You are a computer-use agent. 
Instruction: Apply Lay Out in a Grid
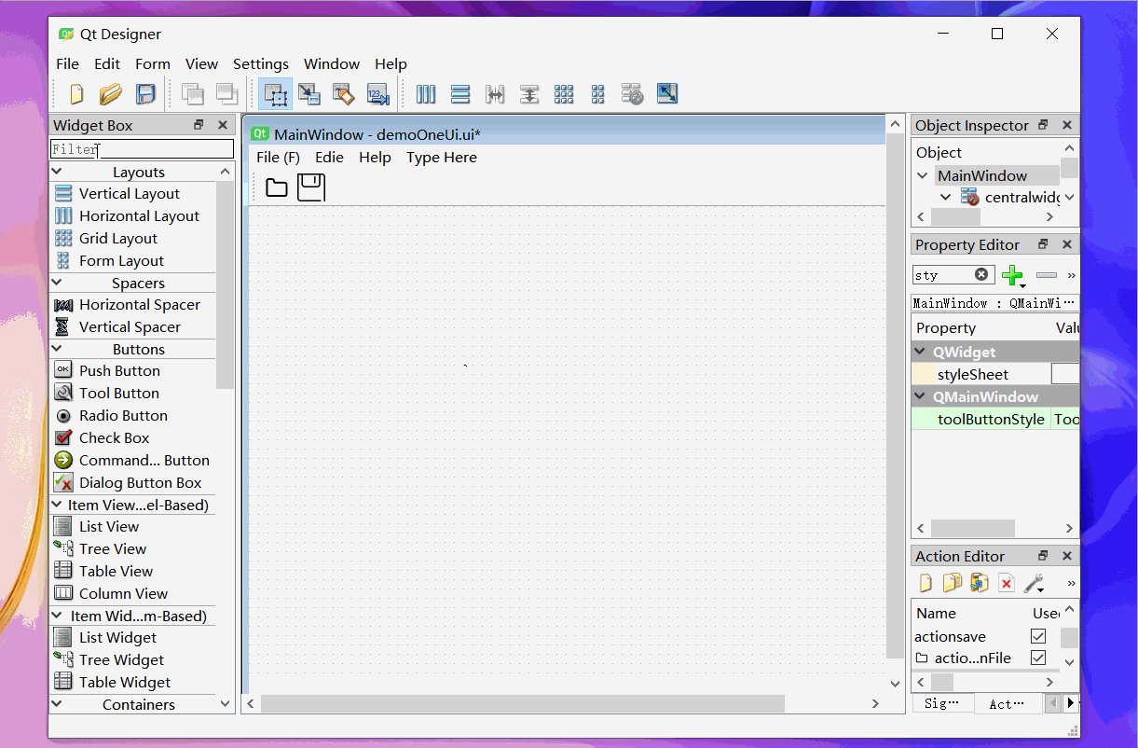[564, 93]
